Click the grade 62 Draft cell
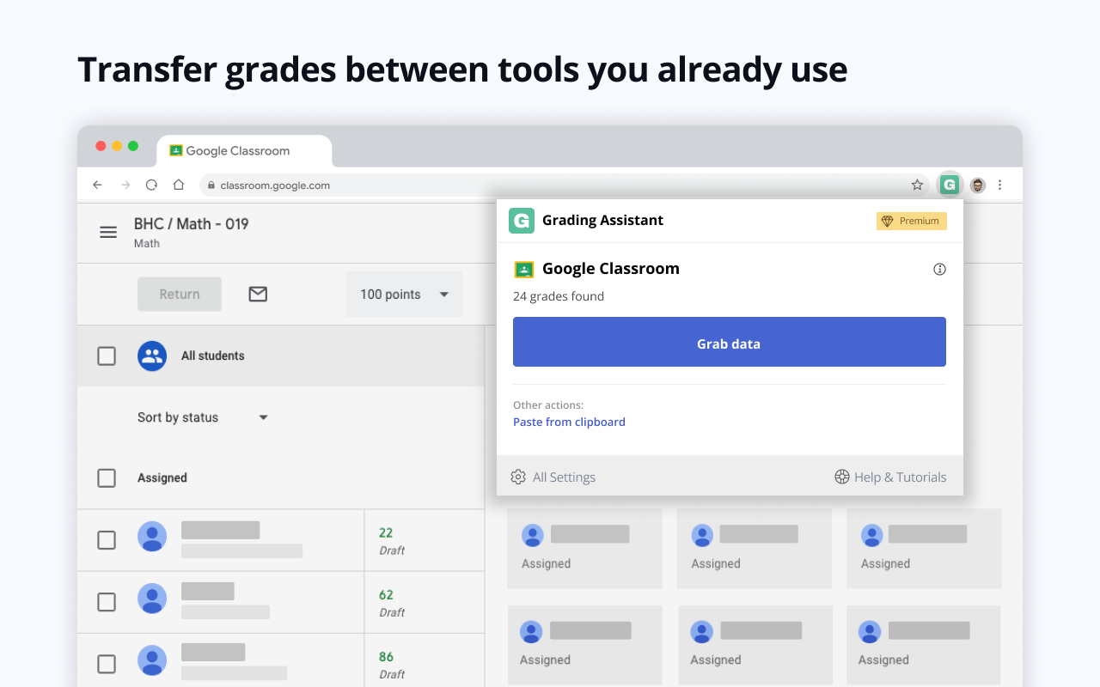 pos(425,602)
